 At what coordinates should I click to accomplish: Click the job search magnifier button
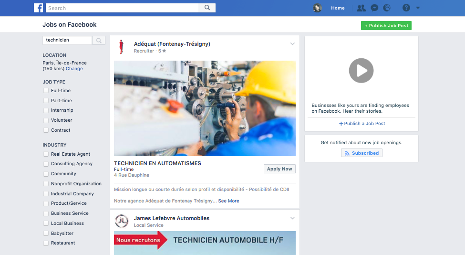(99, 41)
